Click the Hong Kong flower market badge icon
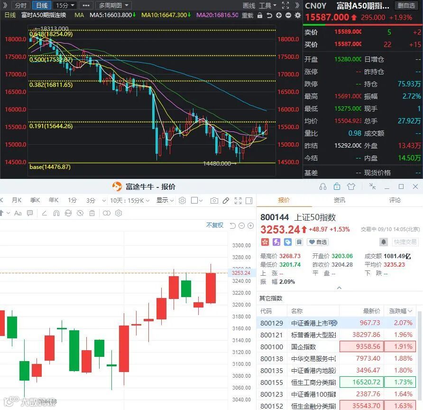This screenshot has height=410, width=423. 265,242
